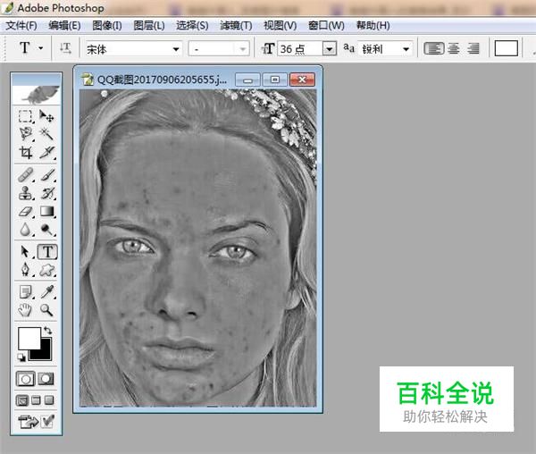
Task: Open the 宋体 font family dropdown
Action: tap(176, 49)
